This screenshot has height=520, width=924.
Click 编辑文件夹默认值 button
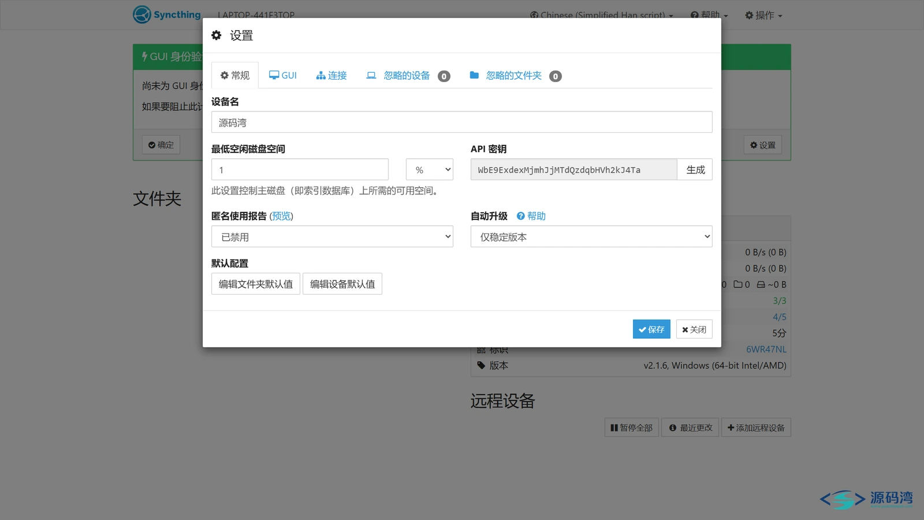[256, 284]
